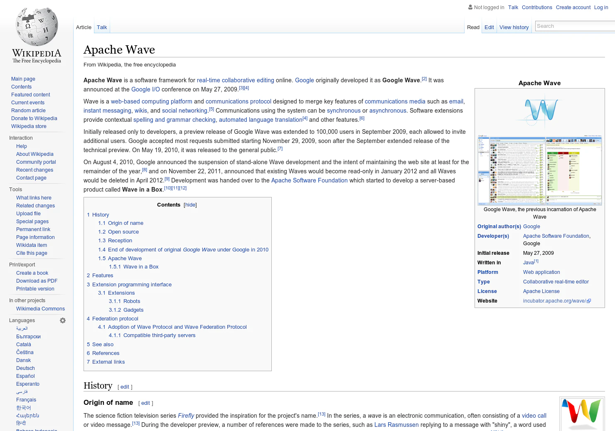Image resolution: width=615 pixels, height=431 pixels.
Task: Open Wikidata item link
Action: [x=32, y=245]
